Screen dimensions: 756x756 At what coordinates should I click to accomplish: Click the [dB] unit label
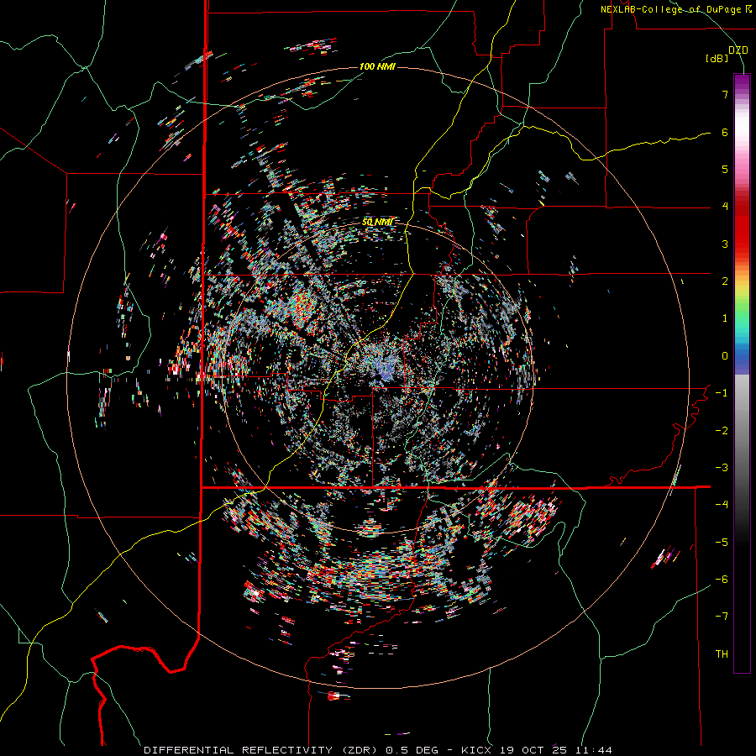pyautogui.click(x=717, y=58)
